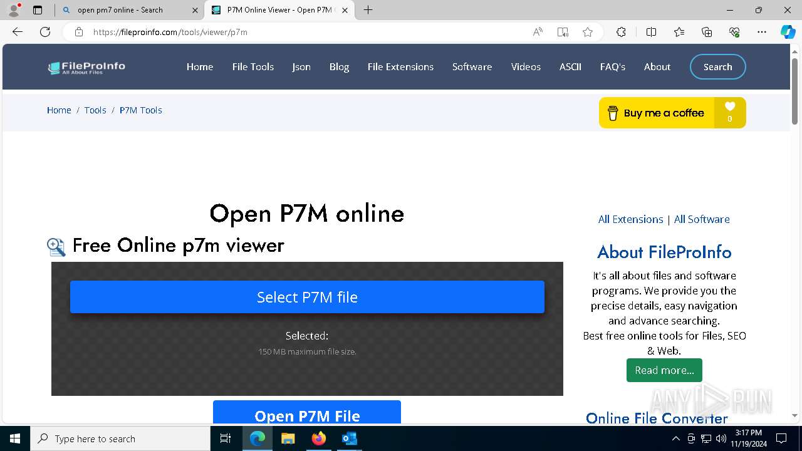
Task: Refresh the current page
Action: point(45,32)
